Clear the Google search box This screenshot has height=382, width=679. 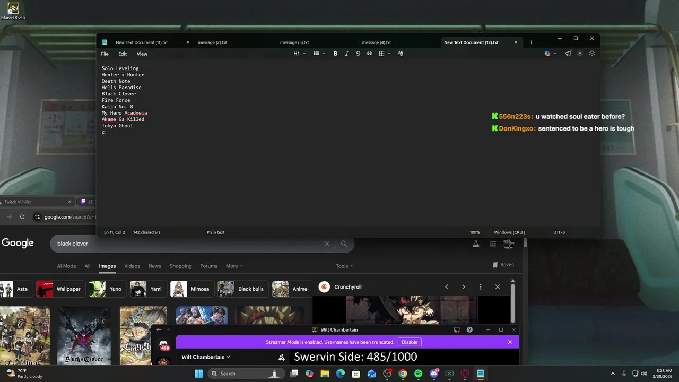click(327, 244)
